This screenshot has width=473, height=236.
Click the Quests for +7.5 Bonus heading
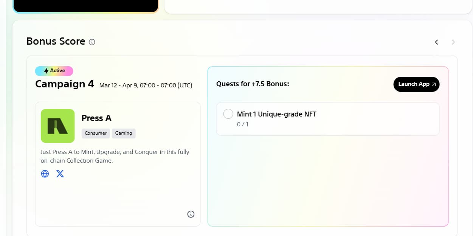253,84
